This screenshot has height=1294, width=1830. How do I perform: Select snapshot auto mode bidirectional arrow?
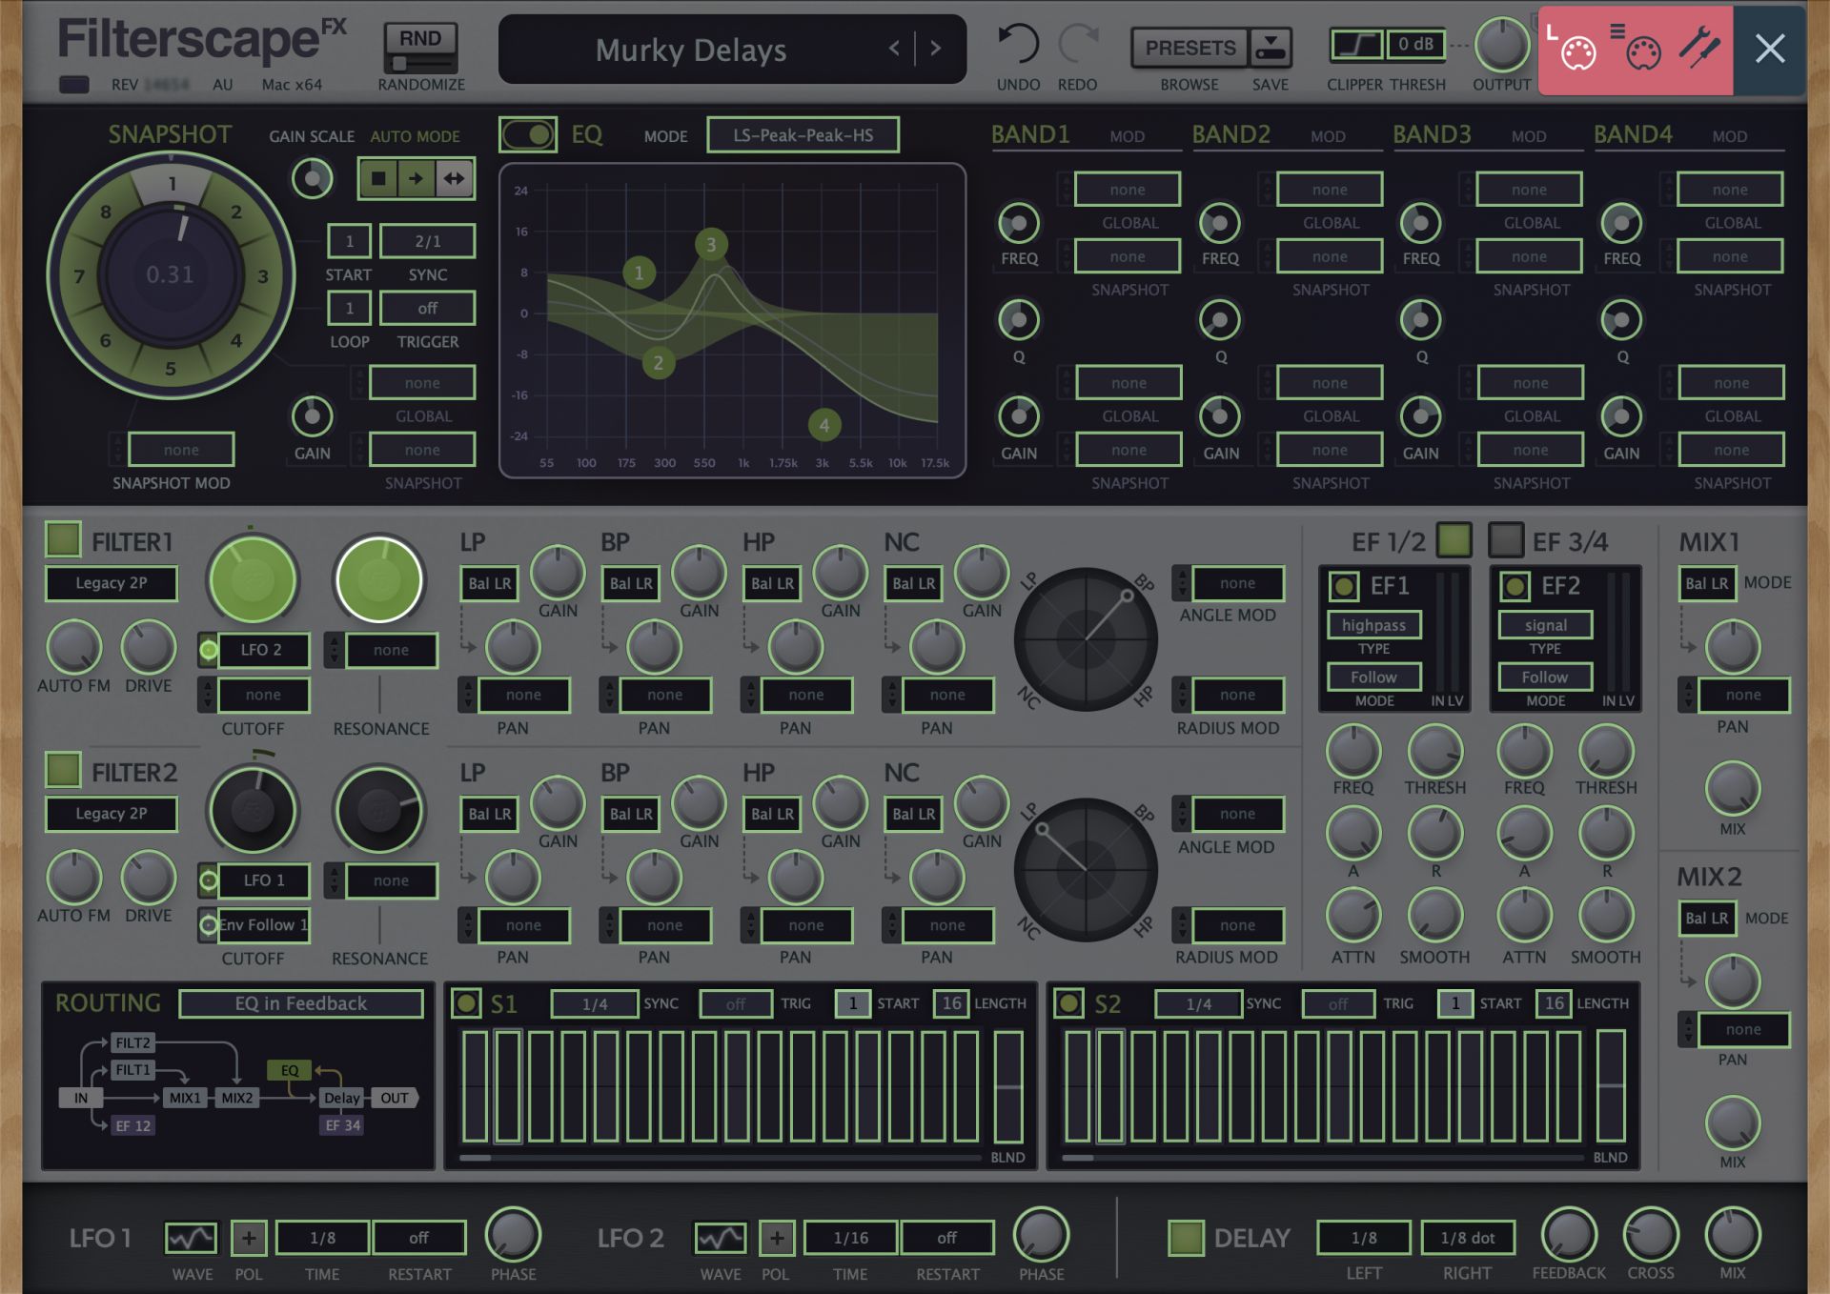[455, 178]
